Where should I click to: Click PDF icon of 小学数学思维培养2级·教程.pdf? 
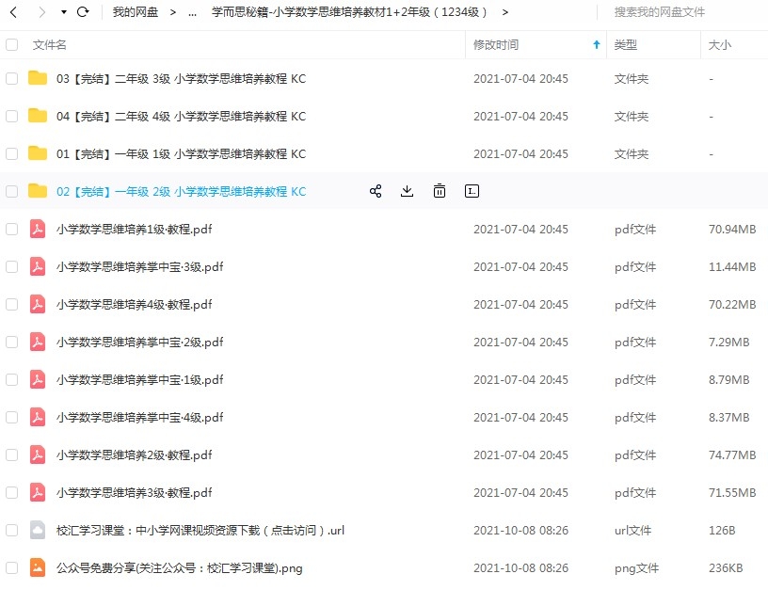pos(38,454)
